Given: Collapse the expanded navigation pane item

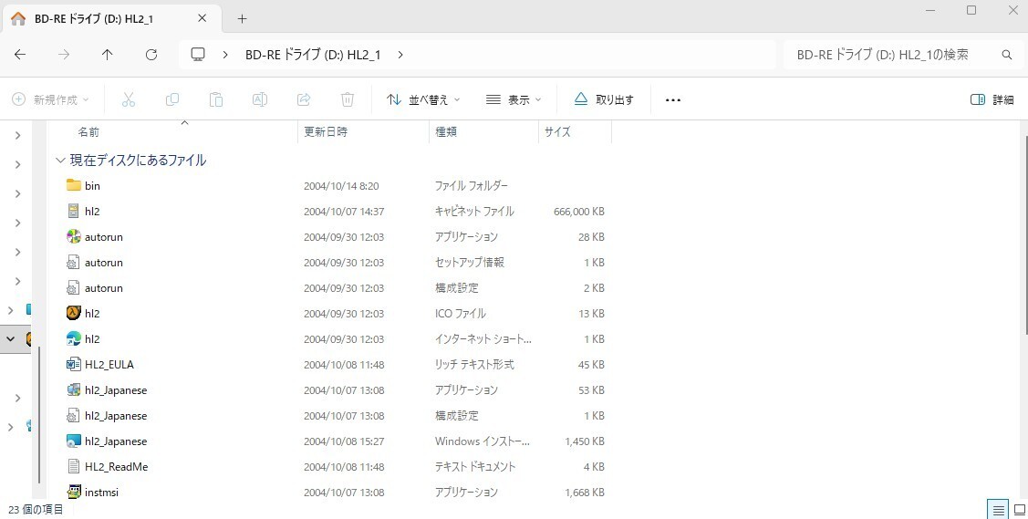Looking at the screenshot, I should tap(11, 338).
